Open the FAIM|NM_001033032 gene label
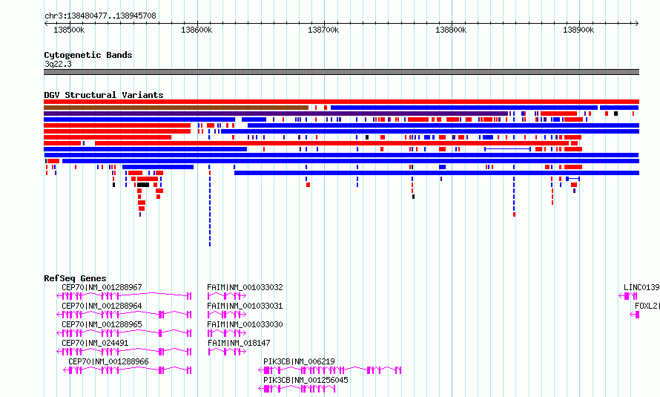This screenshot has width=660, height=397. pos(245,287)
